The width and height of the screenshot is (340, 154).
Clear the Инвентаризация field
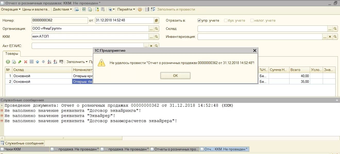click(330, 37)
